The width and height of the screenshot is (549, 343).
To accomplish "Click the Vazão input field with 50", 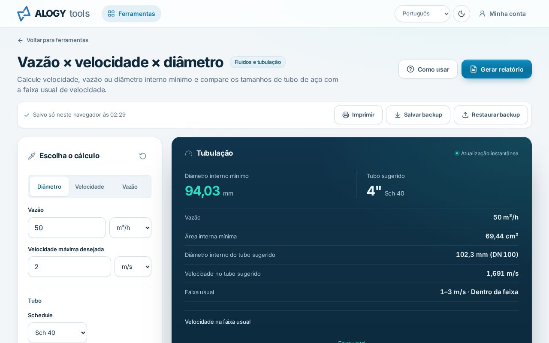I will pos(67,228).
